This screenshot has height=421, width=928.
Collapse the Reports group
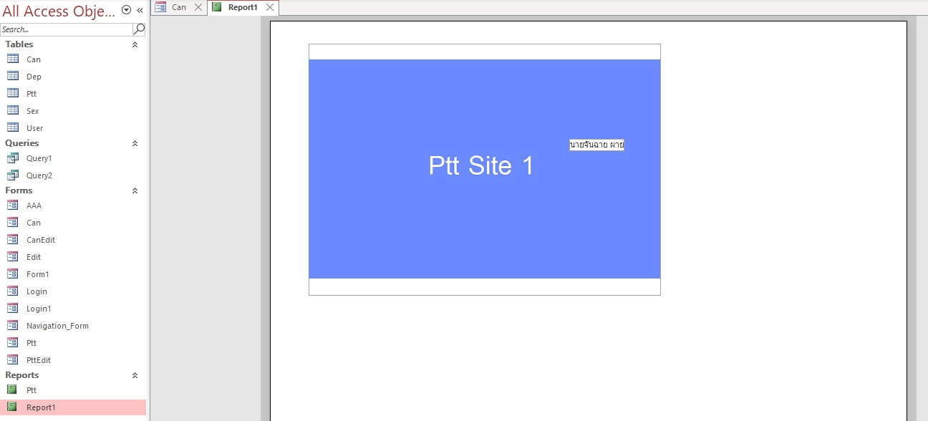135,375
